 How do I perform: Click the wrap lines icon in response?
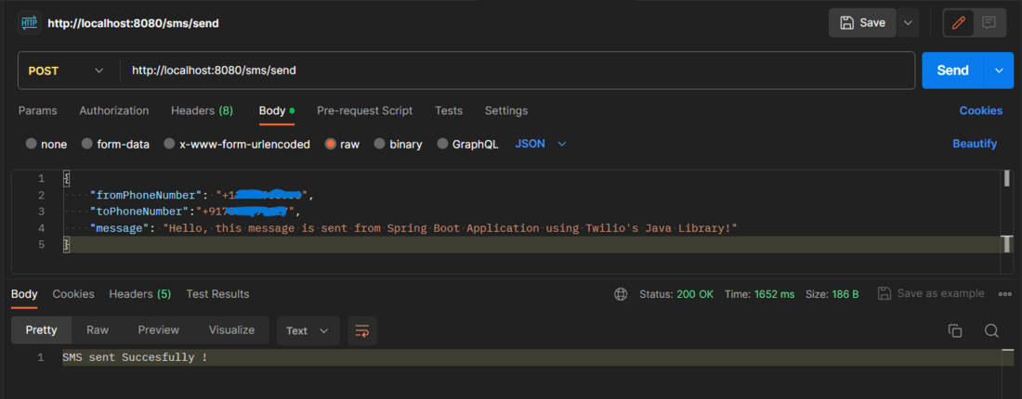361,330
